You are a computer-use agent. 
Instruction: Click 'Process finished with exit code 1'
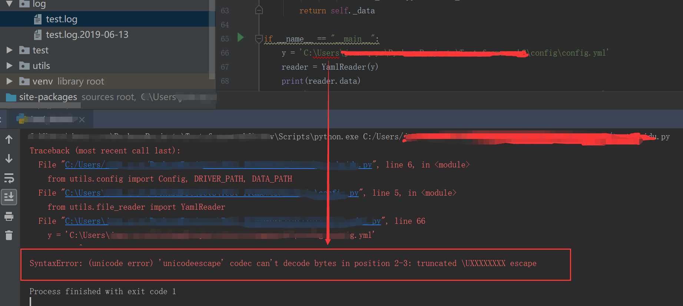pos(103,292)
